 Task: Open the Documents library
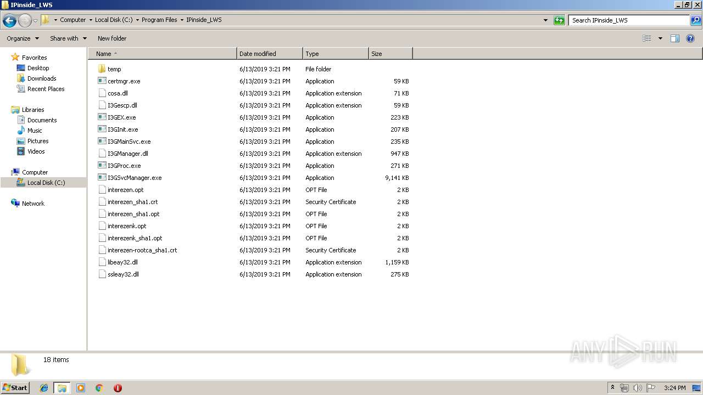coord(42,120)
